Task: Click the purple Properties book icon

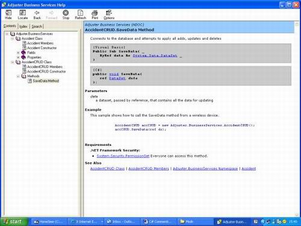Action: 23,57
